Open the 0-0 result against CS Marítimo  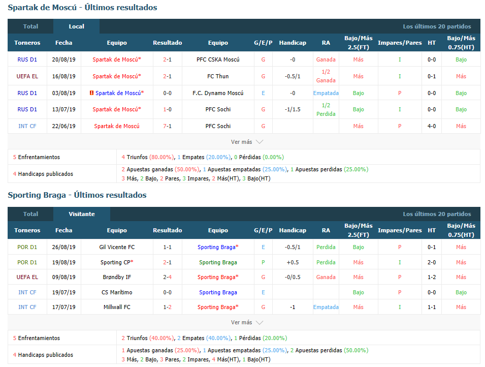coord(167,292)
